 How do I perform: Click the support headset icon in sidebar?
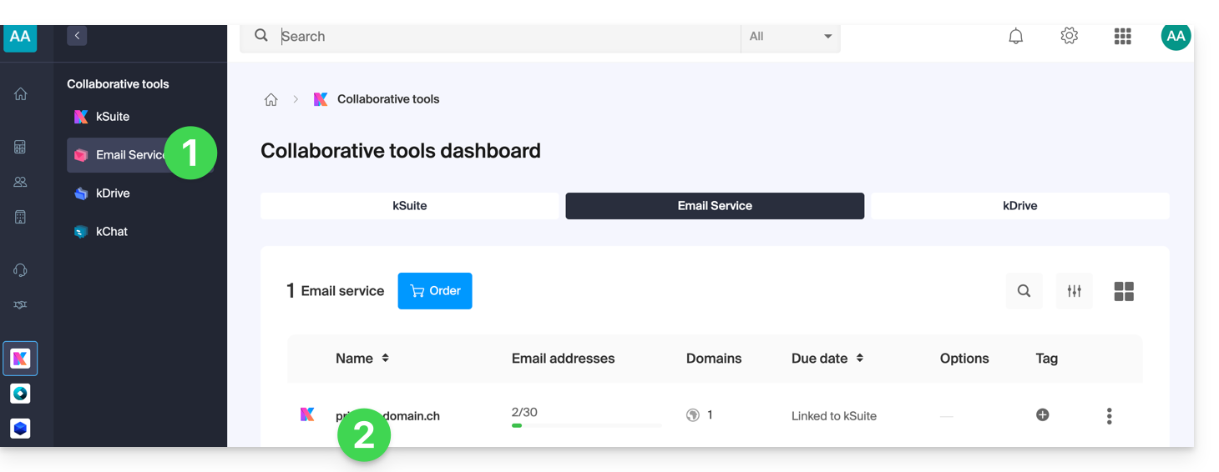click(x=21, y=270)
